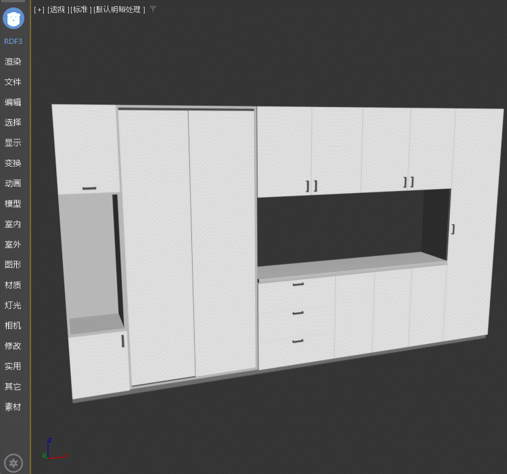Image resolution: width=507 pixels, height=474 pixels.
Task: Open the 相机 (Camera) sidebar category
Action: [14, 326]
